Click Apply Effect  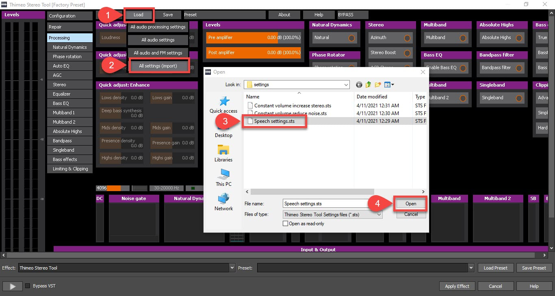coord(457,286)
